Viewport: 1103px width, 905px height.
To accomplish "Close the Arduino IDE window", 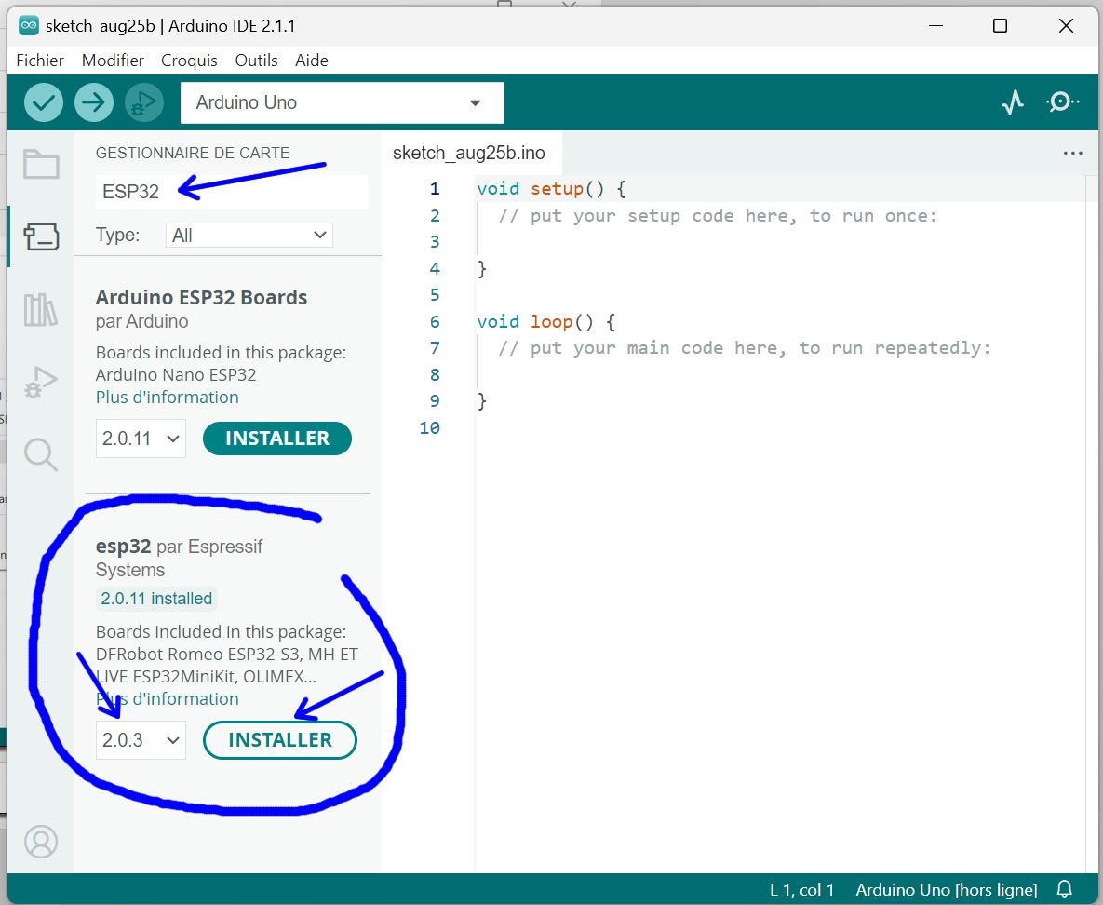I will tap(1066, 26).
